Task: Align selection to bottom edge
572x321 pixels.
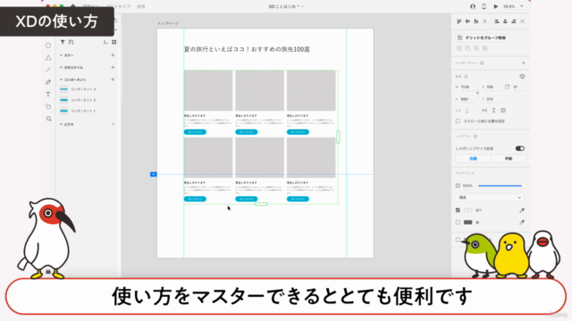Action: [x=476, y=21]
